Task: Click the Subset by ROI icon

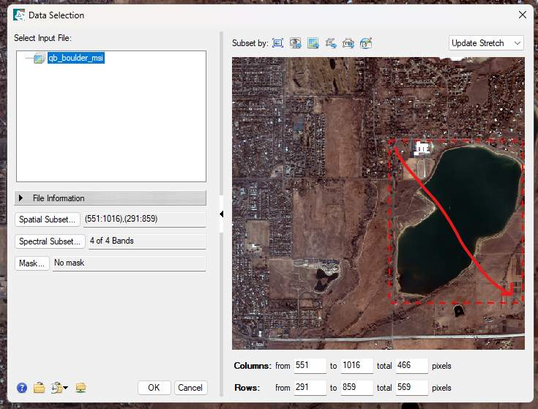Action: point(348,43)
